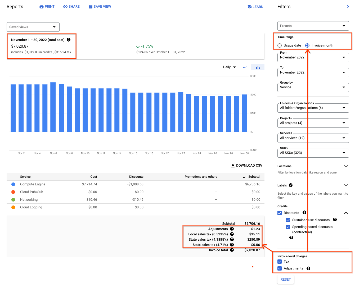Click the Cloud Logging service name
The height and width of the screenshot is (288, 355).
31,207
